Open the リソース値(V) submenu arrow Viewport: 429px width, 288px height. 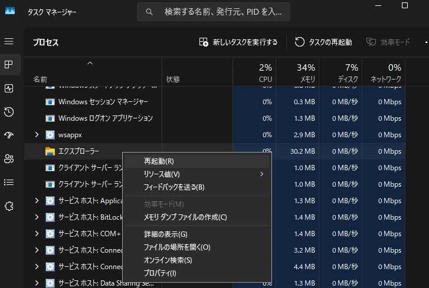(x=262, y=174)
